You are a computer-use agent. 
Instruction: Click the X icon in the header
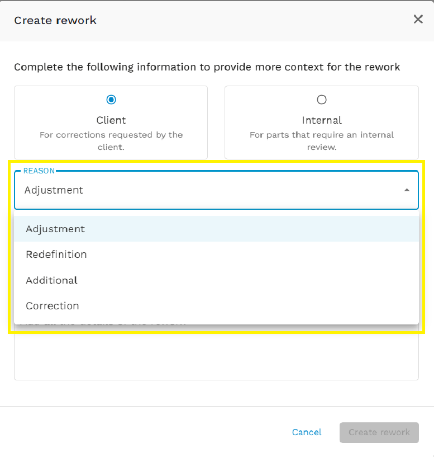[418, 19]
